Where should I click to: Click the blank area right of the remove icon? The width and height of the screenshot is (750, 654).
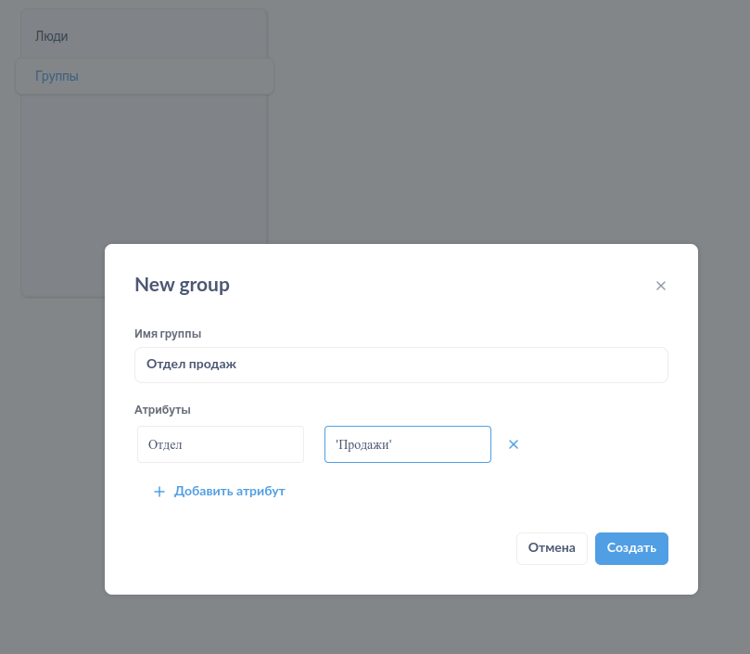point(595,444)
